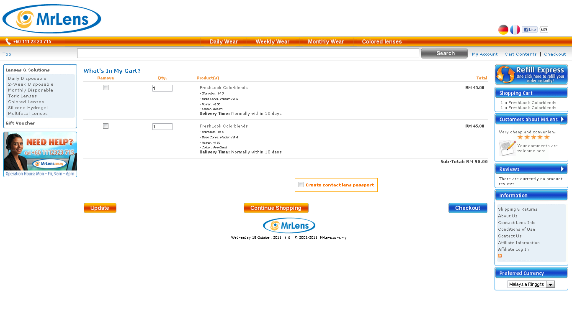Open the Monthly Wear menu
572x321 pixels.
(x=326, y=41)
